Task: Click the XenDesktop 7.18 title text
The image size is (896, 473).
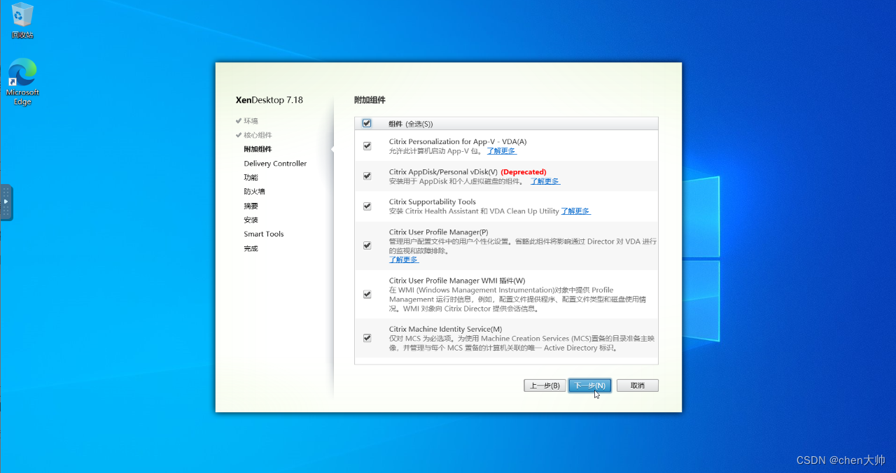Action: pyautogui.click(x=269, y=100)
